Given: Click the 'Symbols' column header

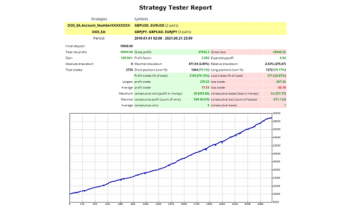Looking at the screenshot, I should pos(141,19).
